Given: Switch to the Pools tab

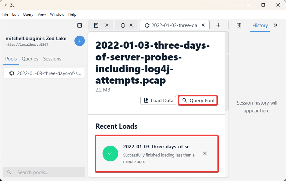Looking at the screenshot, I should tap(11, 59).
